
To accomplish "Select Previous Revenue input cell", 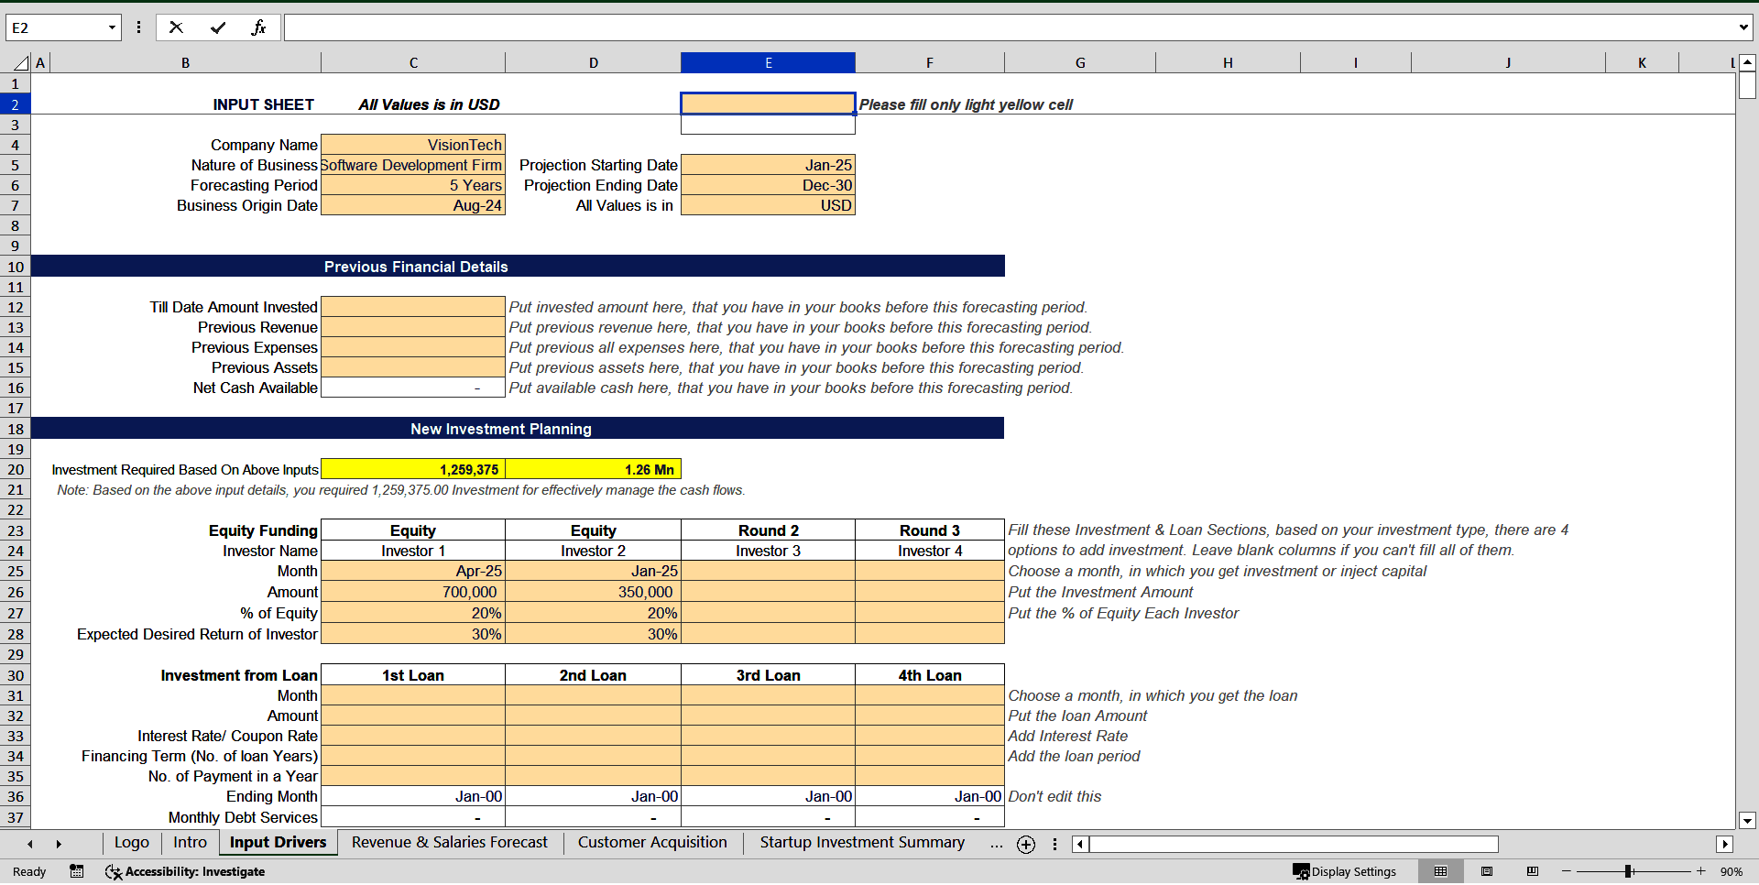I will [x=413, y=327].
